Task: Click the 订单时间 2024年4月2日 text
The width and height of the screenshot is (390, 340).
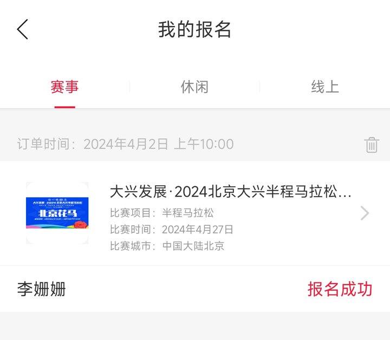Action: tap(125, 144)
